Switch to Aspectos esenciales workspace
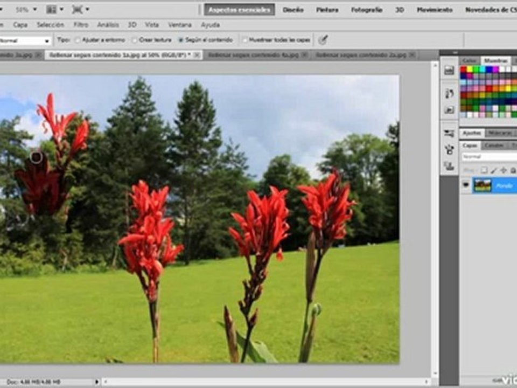The width and height of the screenshot is (517, 388). click(x=239, y=10)
